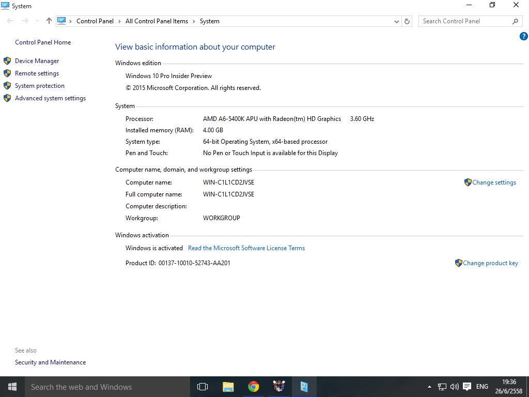Select All Control Panel Items breadcrumb

tap(157, 21)
